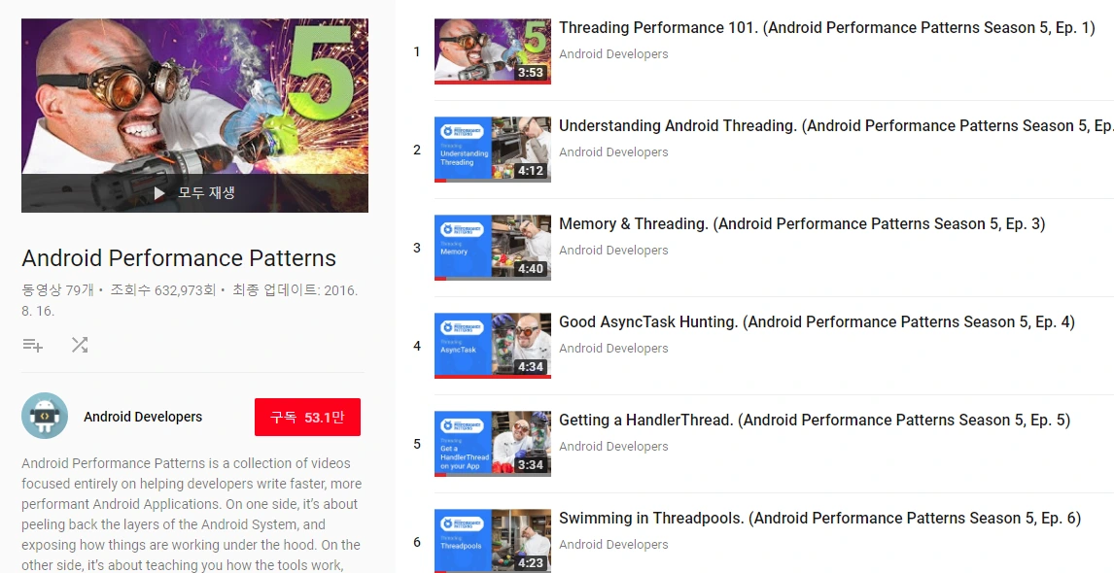Open Android Performance Patterns playlist title
Image resolution: width=1114 pixels, height=573 pixels.
179,257
